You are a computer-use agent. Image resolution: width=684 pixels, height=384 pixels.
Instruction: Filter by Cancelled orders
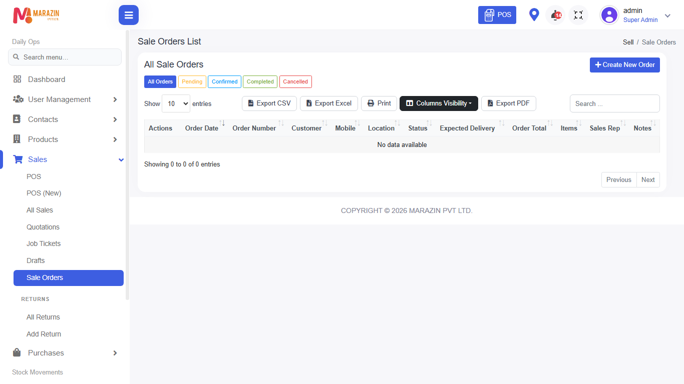click(x=295, y=81)
